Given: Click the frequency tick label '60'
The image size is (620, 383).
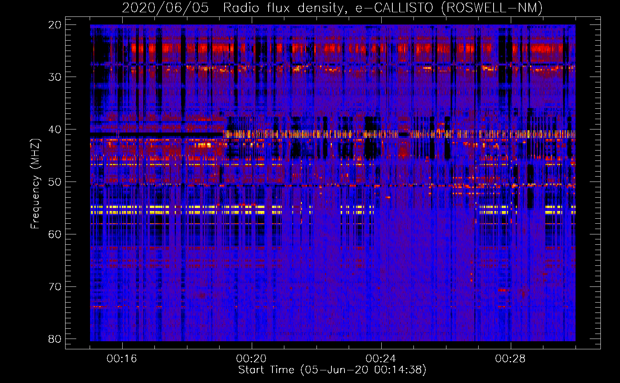Looking at the screenshot, I should click(x=55, y=234).
